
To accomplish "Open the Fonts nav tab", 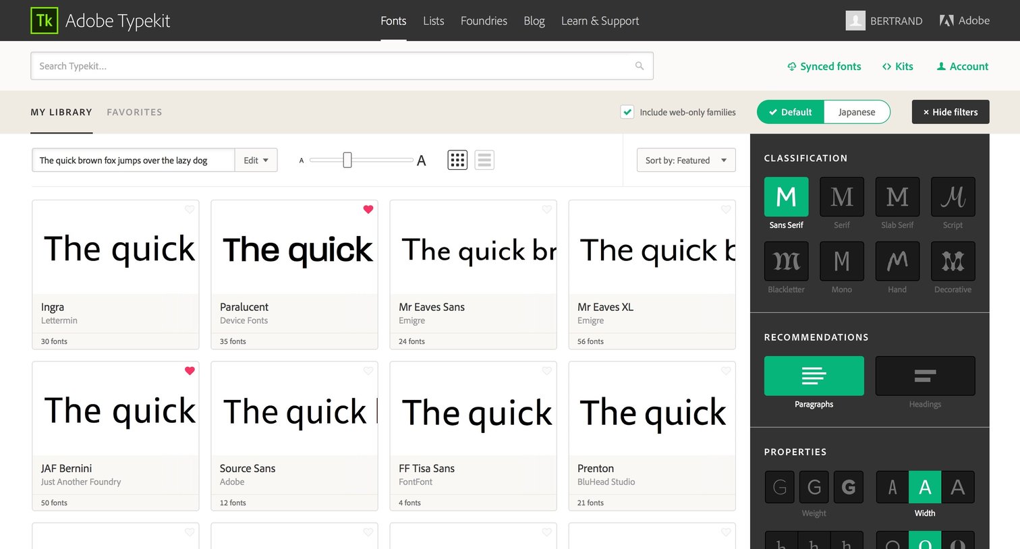I will click(x=393, y=21).
